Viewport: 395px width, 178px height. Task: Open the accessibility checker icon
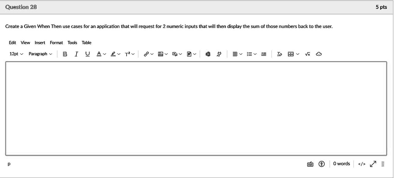pyautogui.click(x=322, y=164)
